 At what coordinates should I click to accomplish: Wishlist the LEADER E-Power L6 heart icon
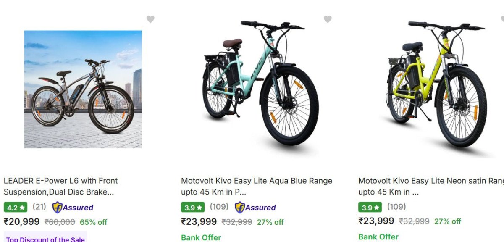click(150, 19)
